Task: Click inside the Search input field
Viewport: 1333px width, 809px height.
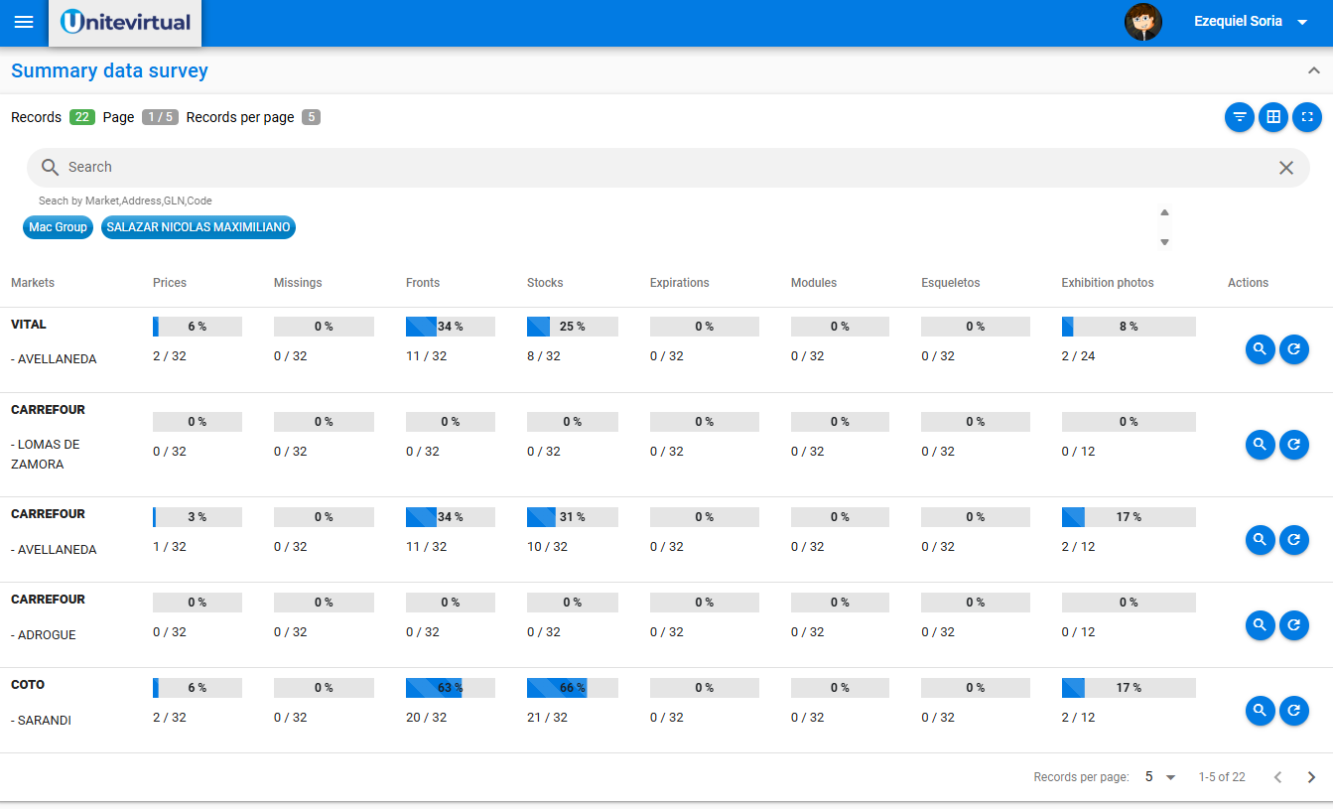Action: [x=397, y=167]
